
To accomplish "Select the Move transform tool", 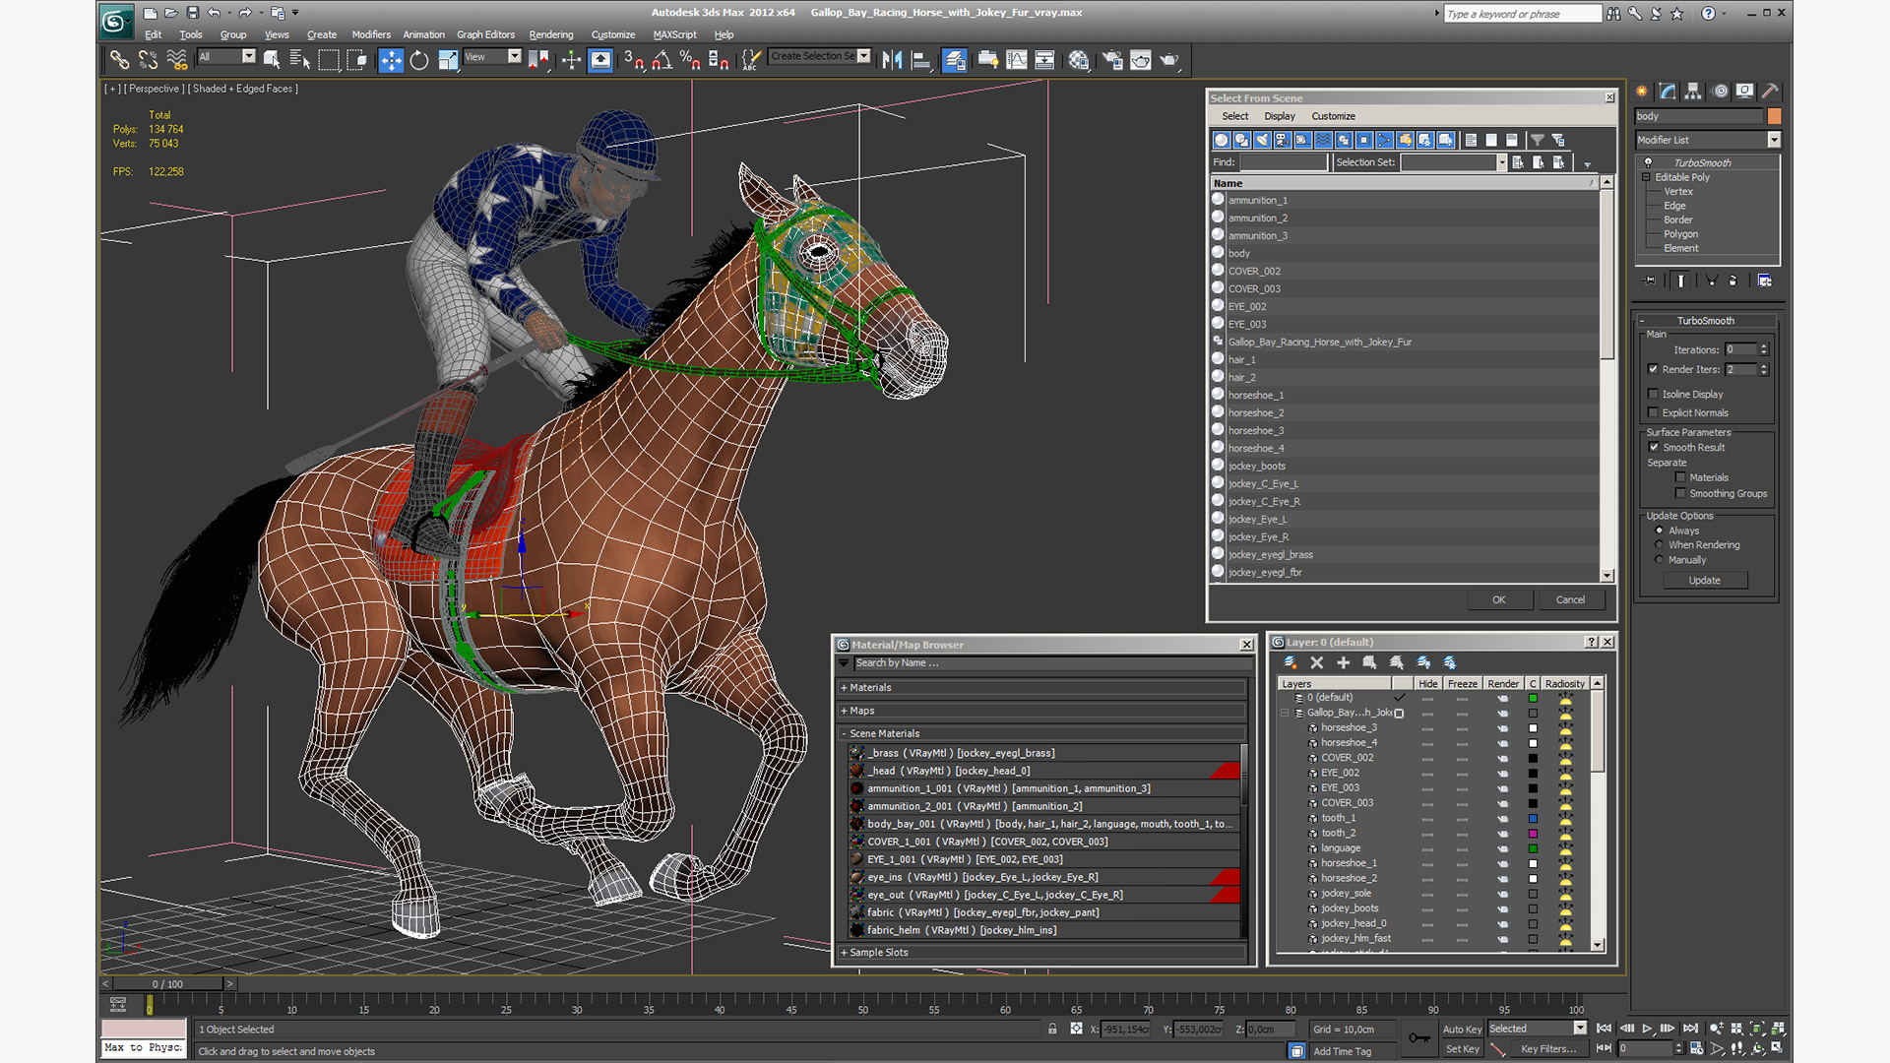I will pos(391,60).
